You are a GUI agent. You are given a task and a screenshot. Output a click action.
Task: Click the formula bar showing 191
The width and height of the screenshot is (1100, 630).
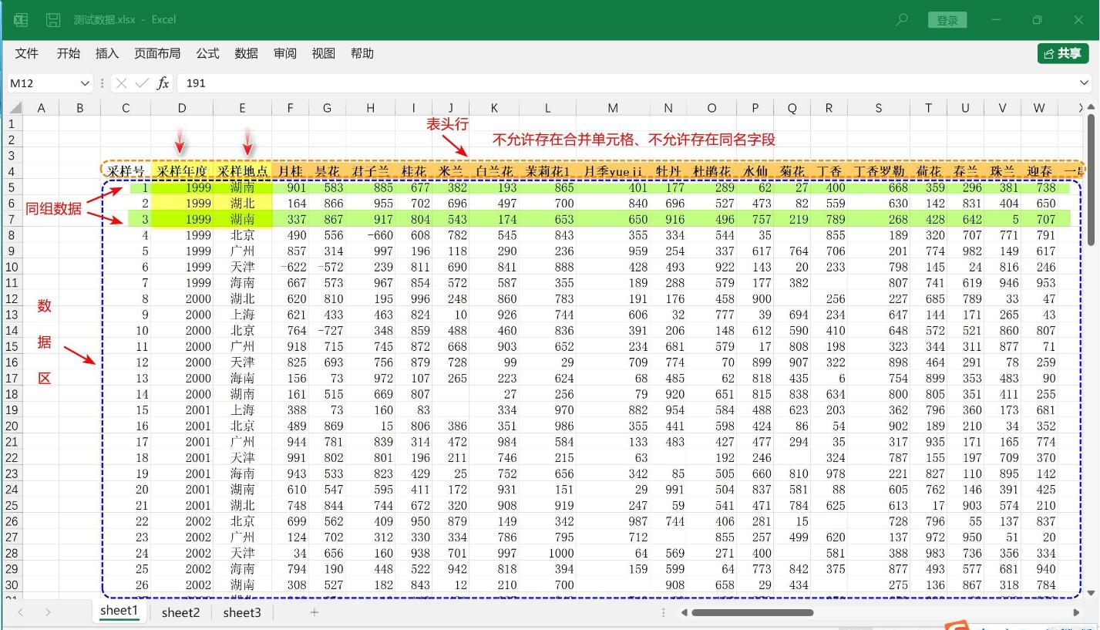[x=617, y=83]
